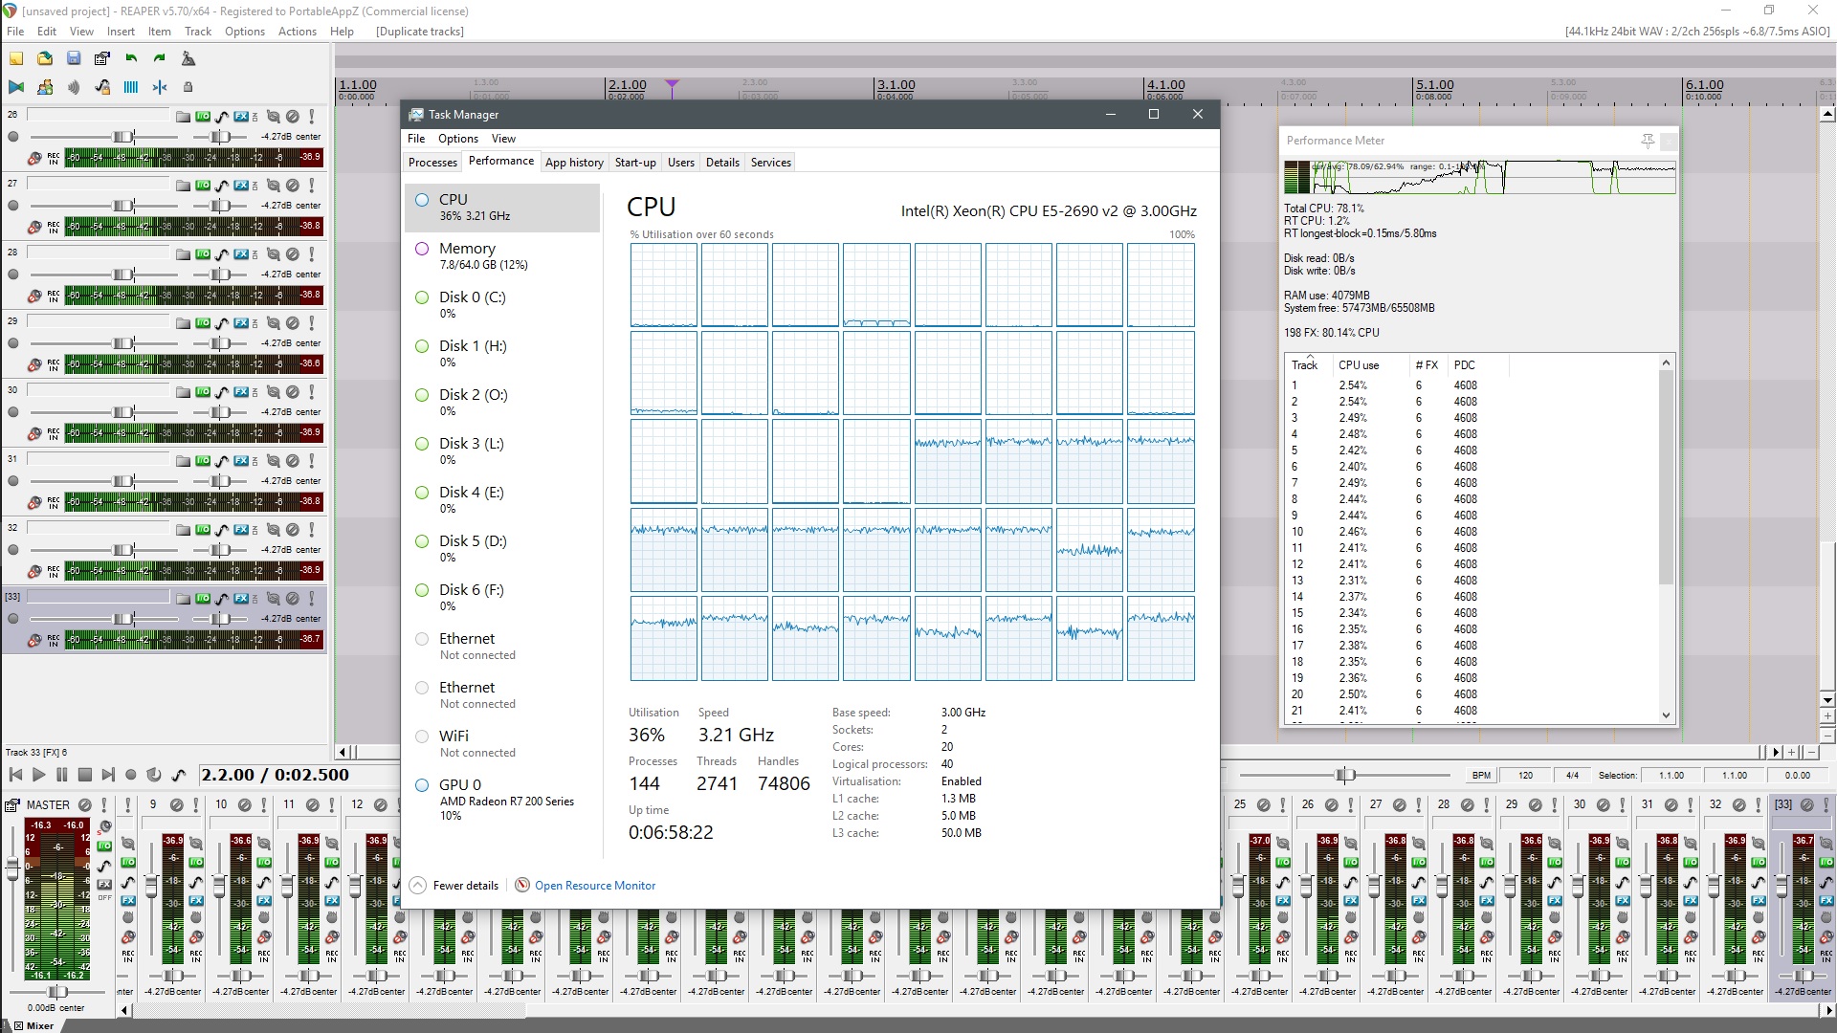Select Memory in Task Manager sidebar

pos(467,249)
